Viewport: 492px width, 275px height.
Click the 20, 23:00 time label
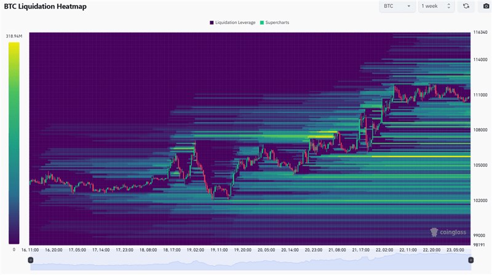[x=314, y=250]
